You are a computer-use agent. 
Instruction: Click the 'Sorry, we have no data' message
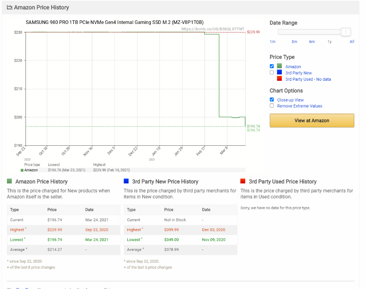pos(275,208)
